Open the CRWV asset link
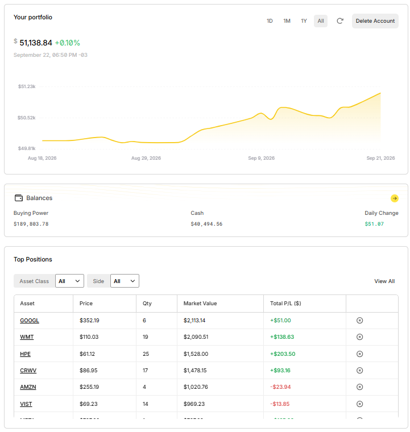410x432 pixels. point(28,371)
